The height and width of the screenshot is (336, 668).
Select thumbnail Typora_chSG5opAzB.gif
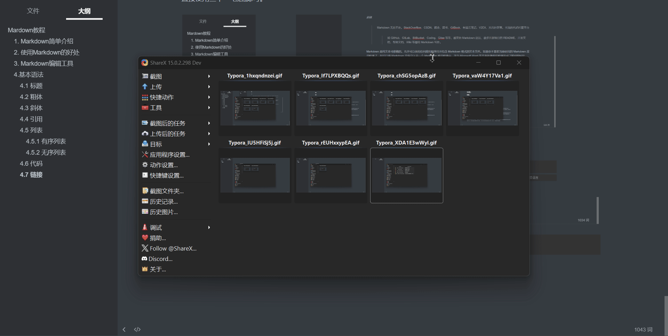407,108
